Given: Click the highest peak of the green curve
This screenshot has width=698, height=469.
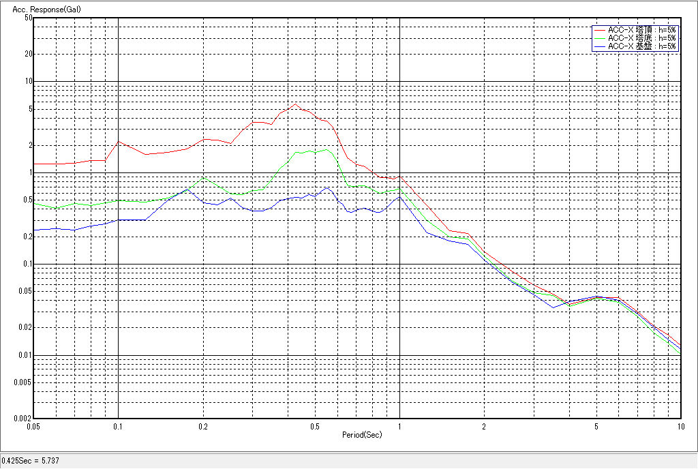Looking at the screenshot, I should [x=326, y=149].
